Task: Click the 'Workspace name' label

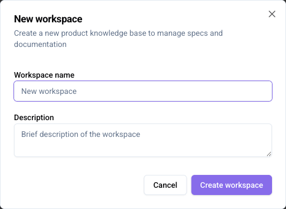Action: pos(44,75)
